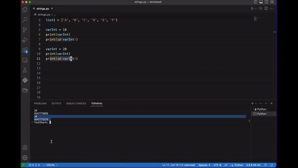The image size is (298, 168).
Task: Change end of line sequence LF
Action: click(226, 165)
